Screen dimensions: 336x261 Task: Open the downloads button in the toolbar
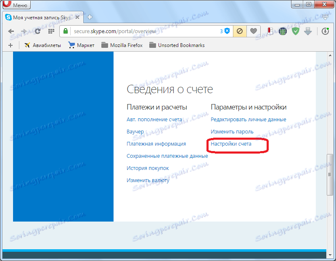(x=325, y=31)
